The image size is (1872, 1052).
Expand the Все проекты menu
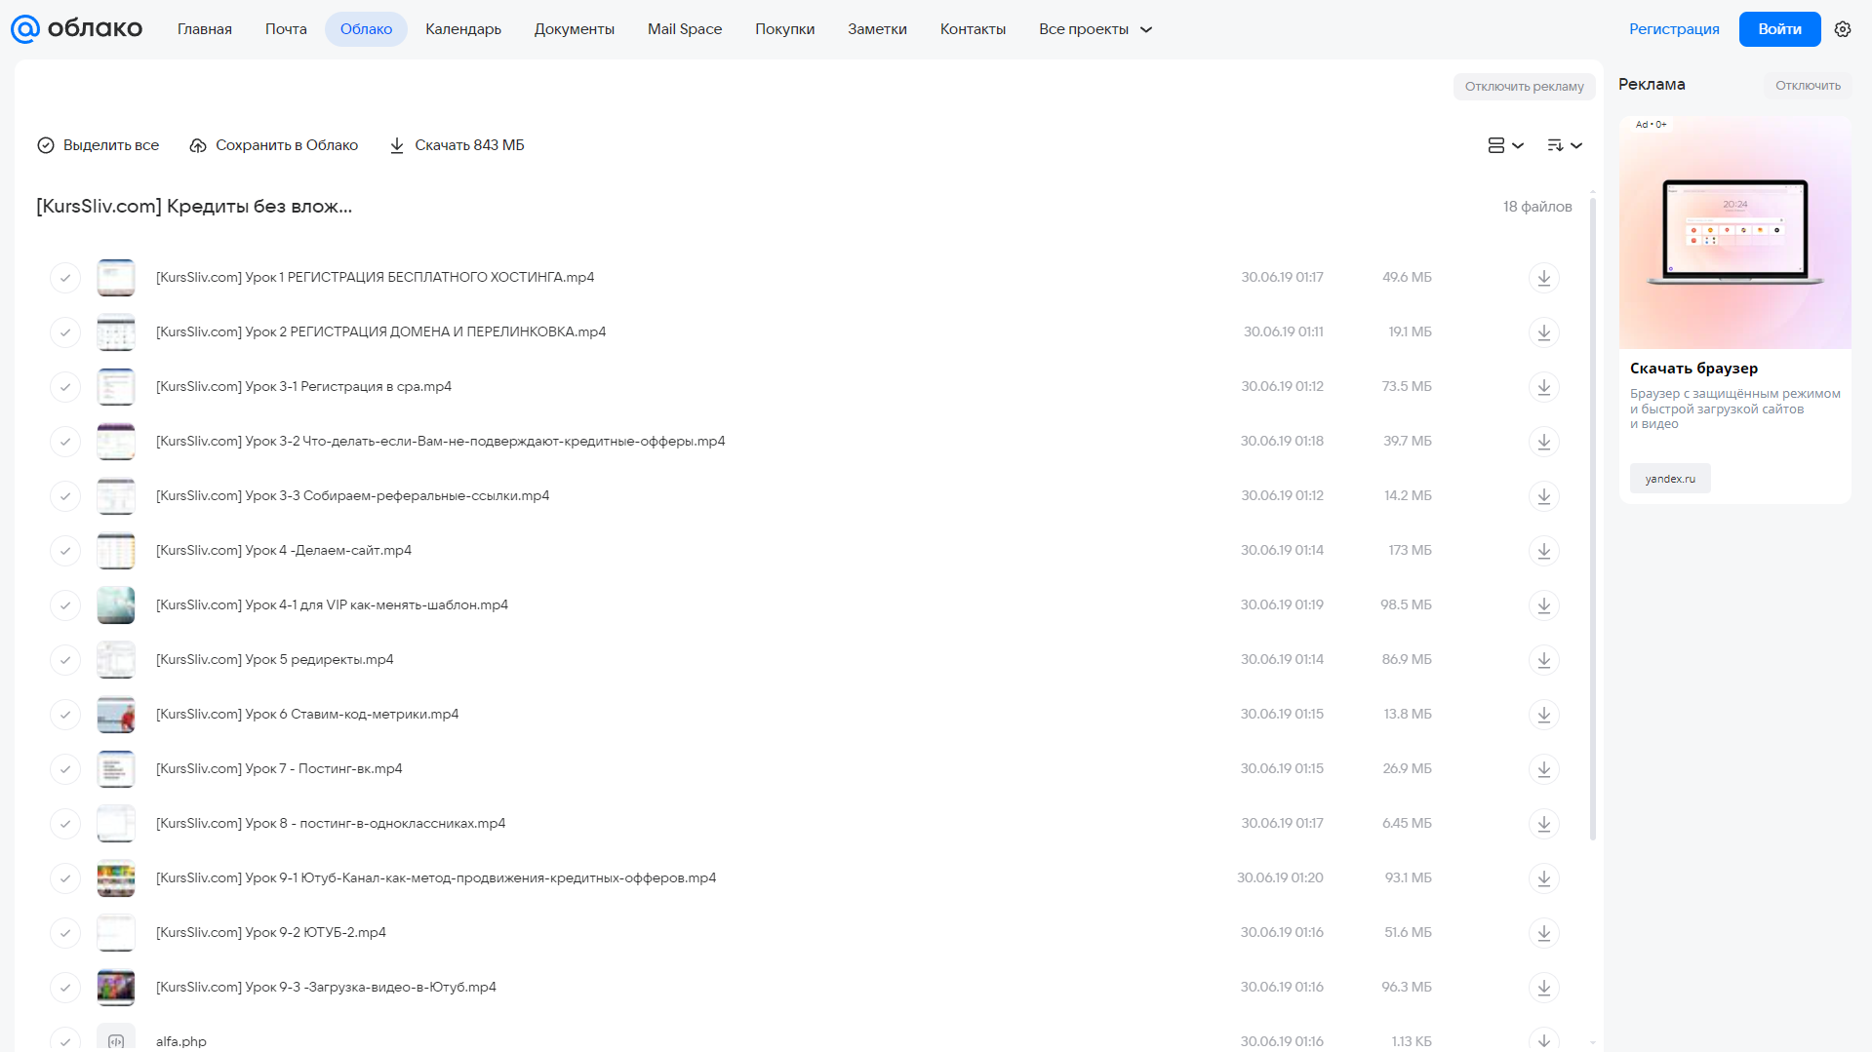point(1095,29)
